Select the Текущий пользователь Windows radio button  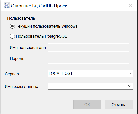pyautogui.click(x=12, y=26)
